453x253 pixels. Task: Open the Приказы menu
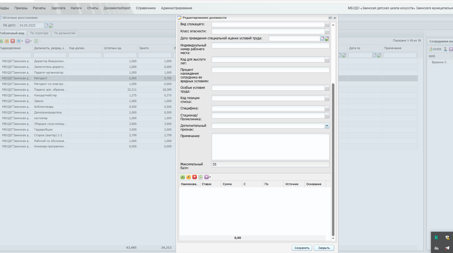point(21,8)
